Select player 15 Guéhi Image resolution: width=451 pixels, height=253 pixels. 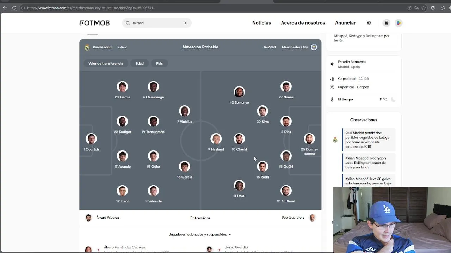pyautogui.click(x=286, y=159)
